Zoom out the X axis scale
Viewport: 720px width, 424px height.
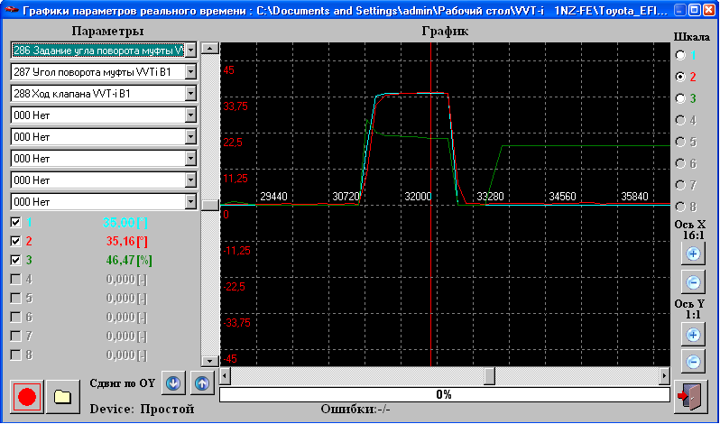(x=693, y=281)
